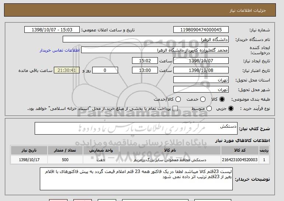The width and height of the screenshot is (284, 201).
Task: Choose the متوسط purchase type option
Action: pos(209,108)
